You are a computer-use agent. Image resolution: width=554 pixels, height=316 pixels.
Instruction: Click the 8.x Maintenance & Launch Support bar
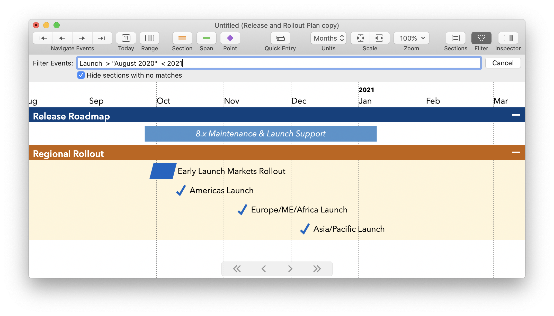pos(260,134)
